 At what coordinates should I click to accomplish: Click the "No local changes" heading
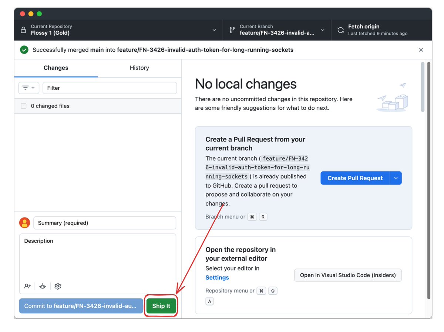click(x=246, y=84)
